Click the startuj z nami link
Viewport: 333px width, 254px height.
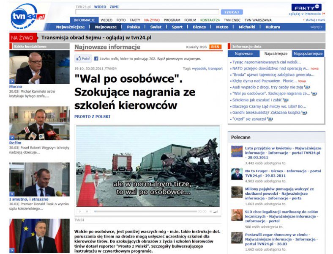pyautogui.click(x=315, y=20)
